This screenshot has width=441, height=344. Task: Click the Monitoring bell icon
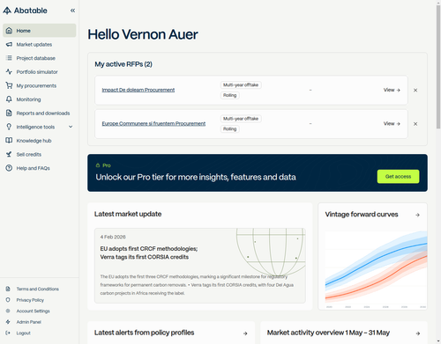coord(9,99)
